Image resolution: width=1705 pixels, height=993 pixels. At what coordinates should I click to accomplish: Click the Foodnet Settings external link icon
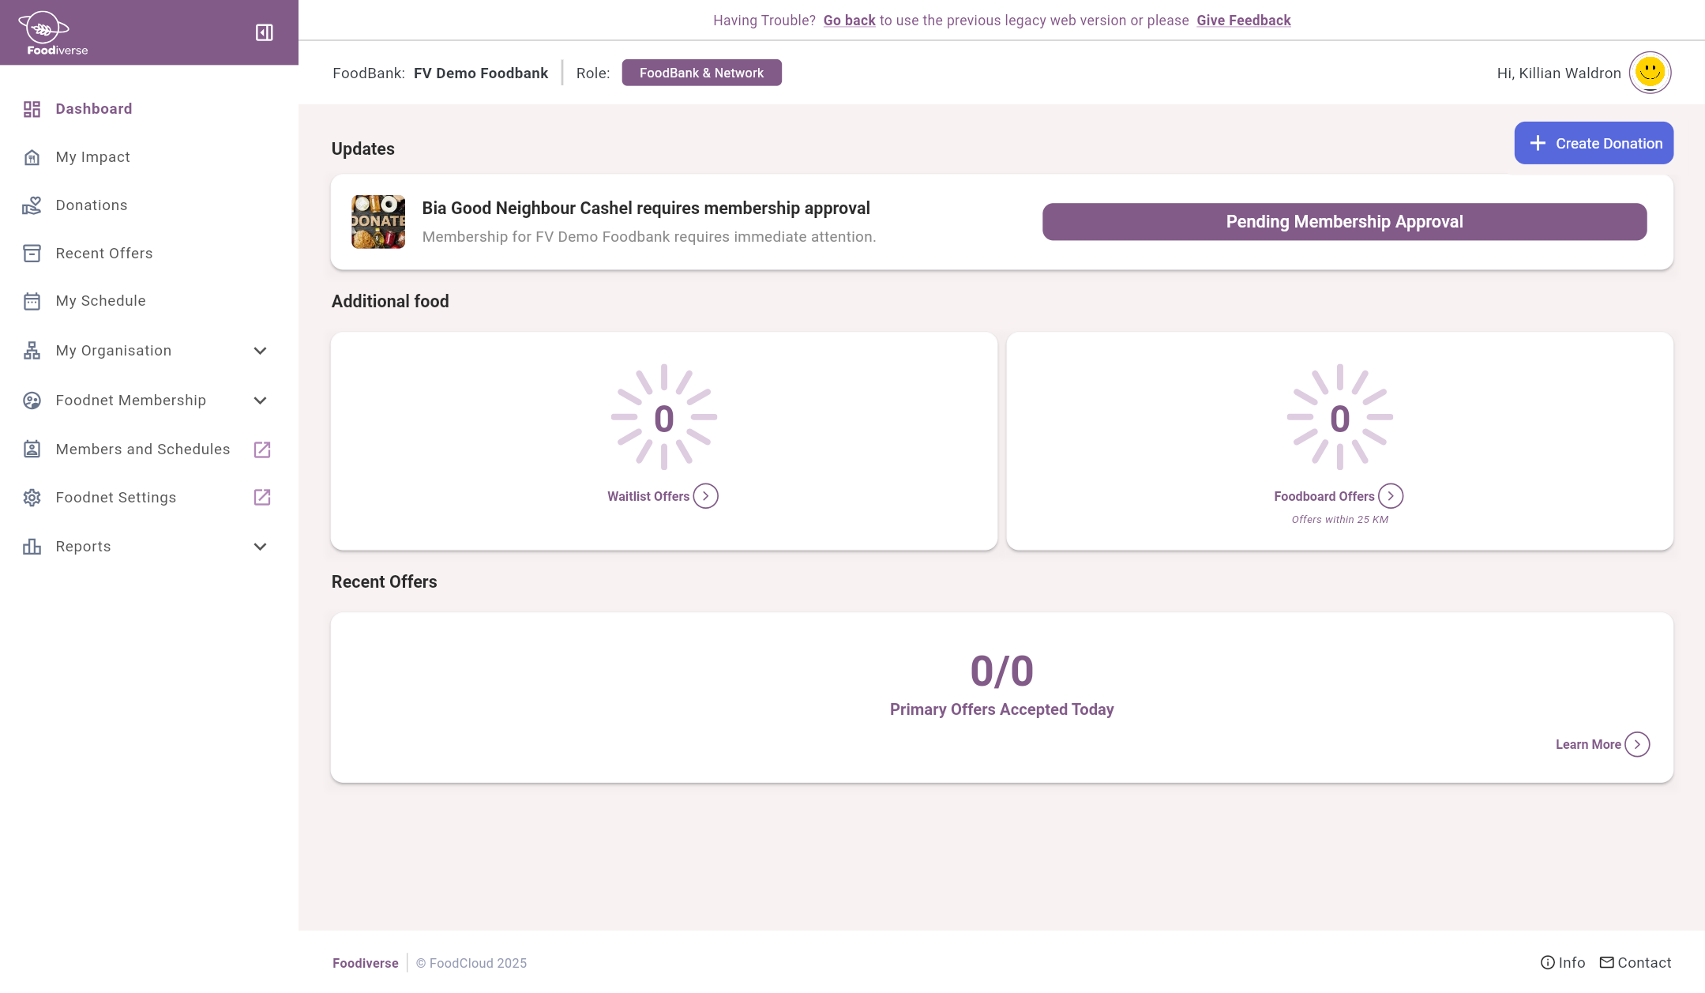[262, 498]
